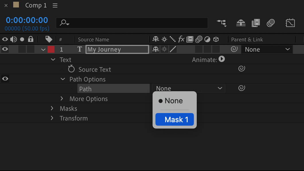Open the Comp 1 panel menu
304x171 pixels.
[55, 5]
